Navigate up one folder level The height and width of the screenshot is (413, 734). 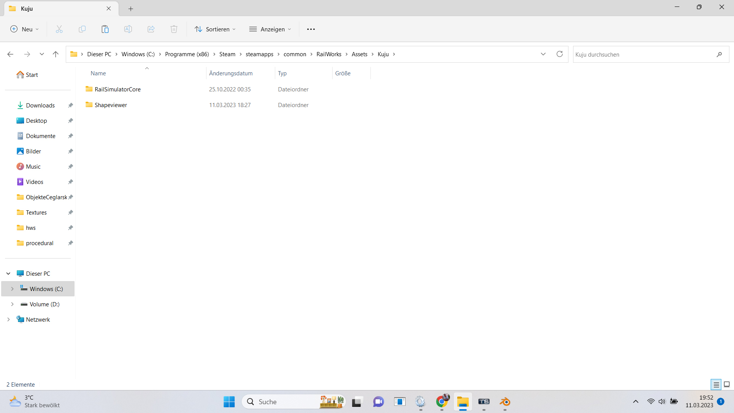point(55,54)
